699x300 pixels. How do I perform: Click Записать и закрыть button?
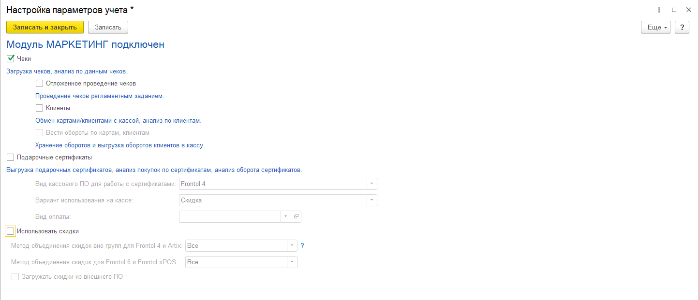[45, 27]
